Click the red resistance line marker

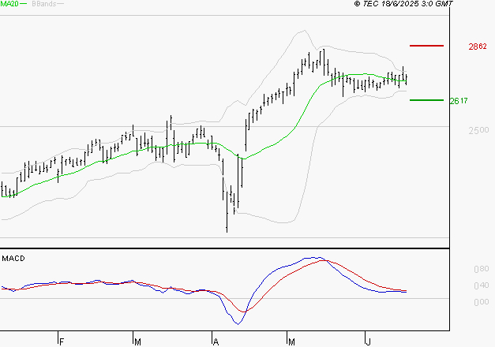[x=426, y=46]
